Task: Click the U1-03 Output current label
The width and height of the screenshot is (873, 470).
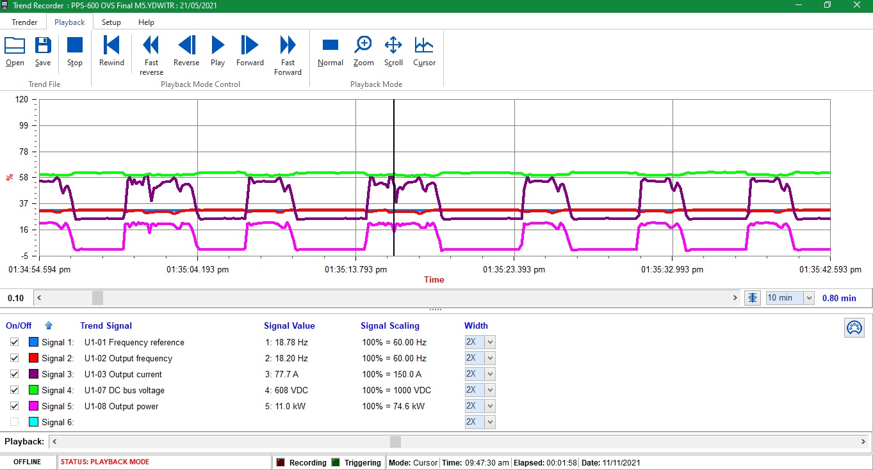Action: tap(123, 374)
